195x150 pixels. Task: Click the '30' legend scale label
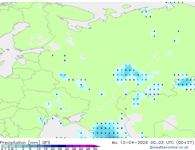point(67,149)
